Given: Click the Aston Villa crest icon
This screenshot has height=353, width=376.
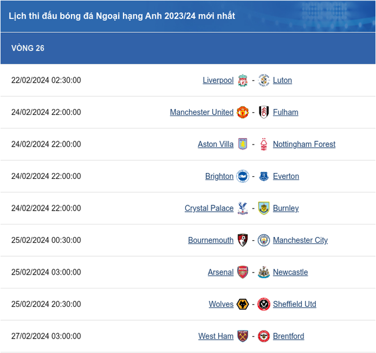Looking at the screenshot, I should coord(243,144).
